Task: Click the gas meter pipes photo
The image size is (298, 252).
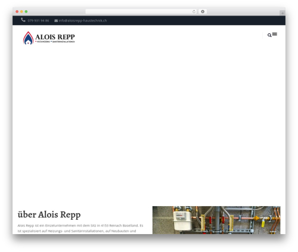Action: coord(216,220)
